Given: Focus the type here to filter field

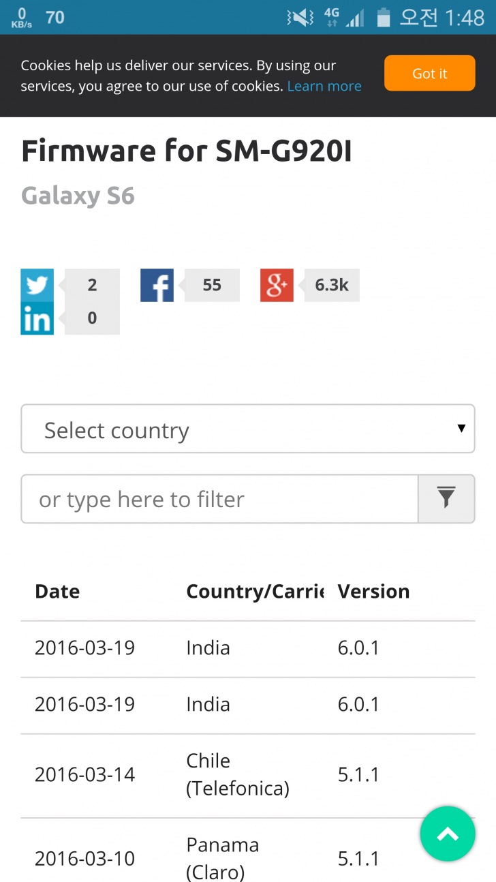Looking at the screenshot, I should click(219, 499).
